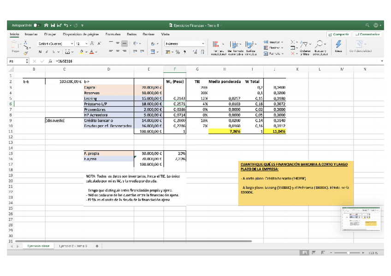
Task: Click the Compartir button
Action: tap(338, 35)
